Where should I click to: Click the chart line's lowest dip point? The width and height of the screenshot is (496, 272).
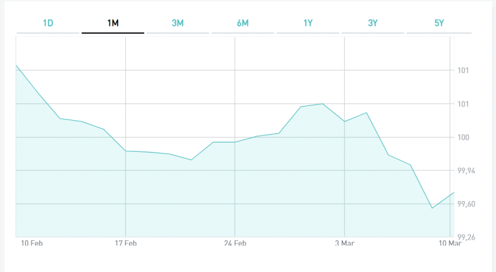432,208
